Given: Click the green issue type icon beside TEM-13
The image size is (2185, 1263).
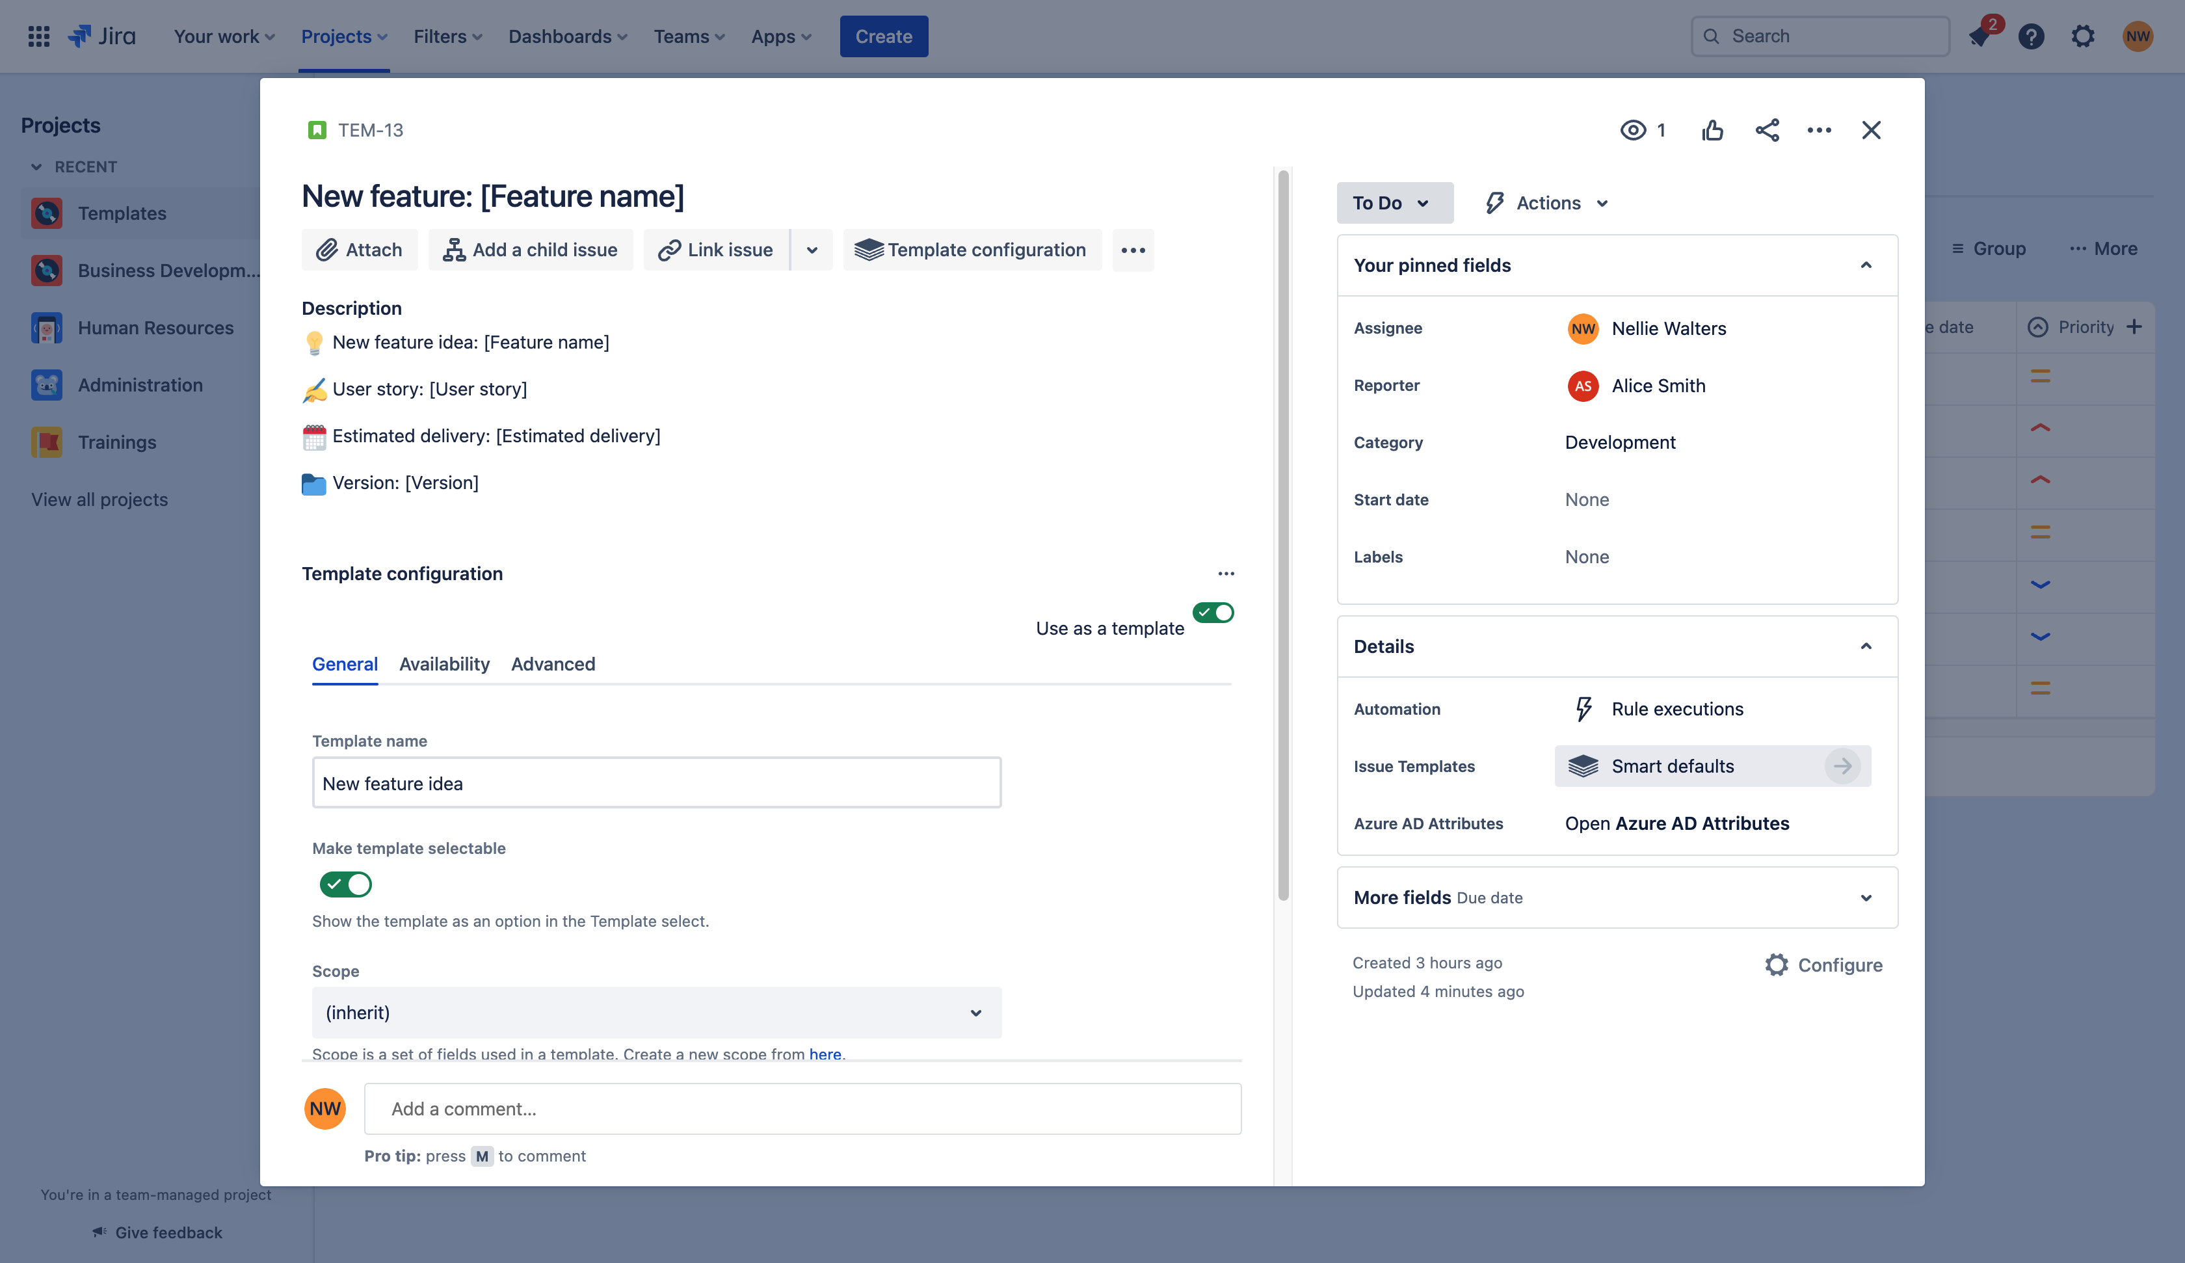Looking at the screenshot, I should point(317,130).
